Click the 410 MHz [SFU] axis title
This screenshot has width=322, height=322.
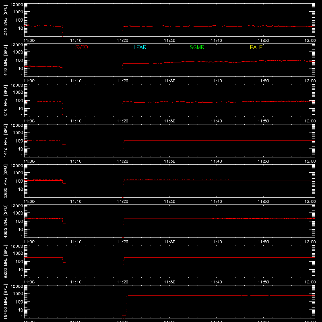tap(6, 60)
